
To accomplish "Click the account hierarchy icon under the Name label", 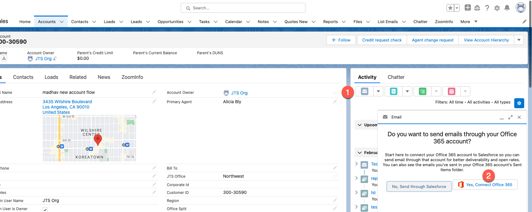I will [4, 59].
